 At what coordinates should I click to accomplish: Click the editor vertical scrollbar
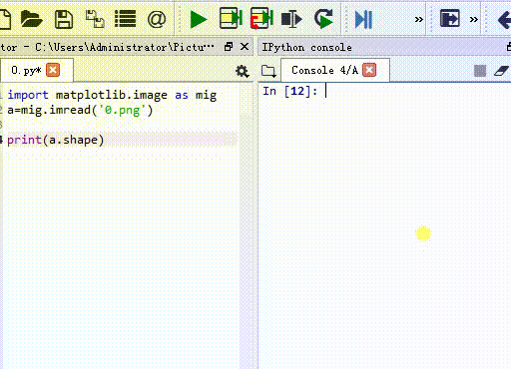click(246, 226)
